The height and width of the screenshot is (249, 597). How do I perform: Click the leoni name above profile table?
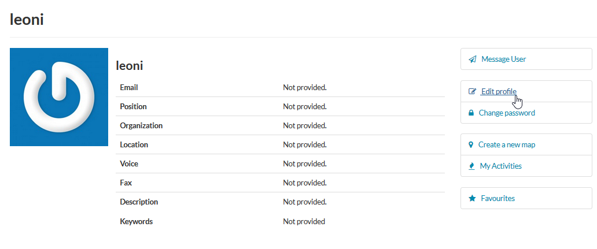click(x=130, y=66)
